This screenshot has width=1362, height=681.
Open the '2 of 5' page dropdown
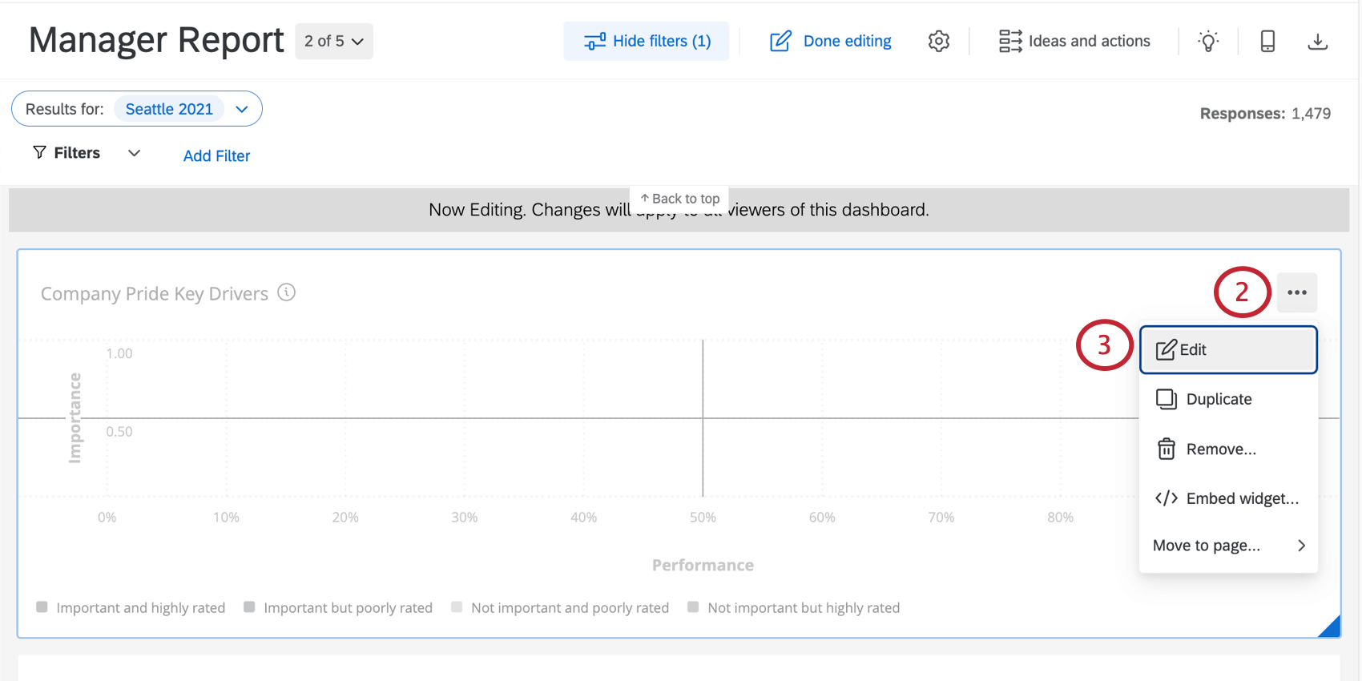tap(334, 41)
